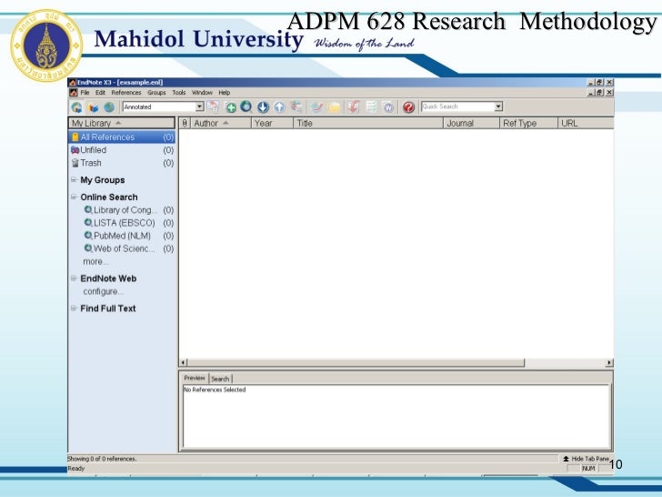Sort references by Title column

pos(368,124)
